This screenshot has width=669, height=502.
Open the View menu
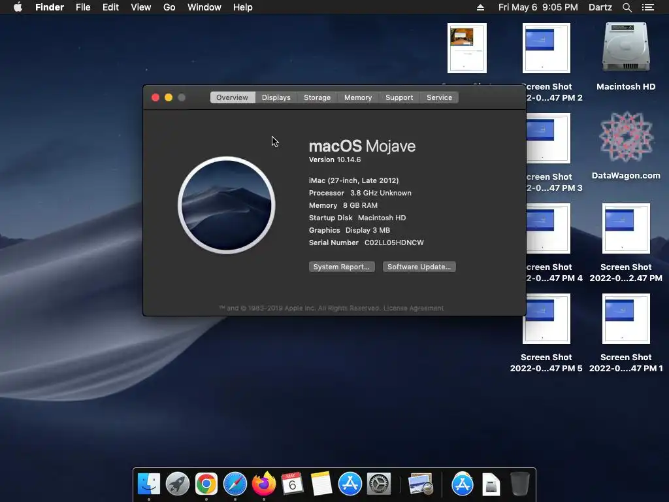pyautogui.click(x=141, y=7)
